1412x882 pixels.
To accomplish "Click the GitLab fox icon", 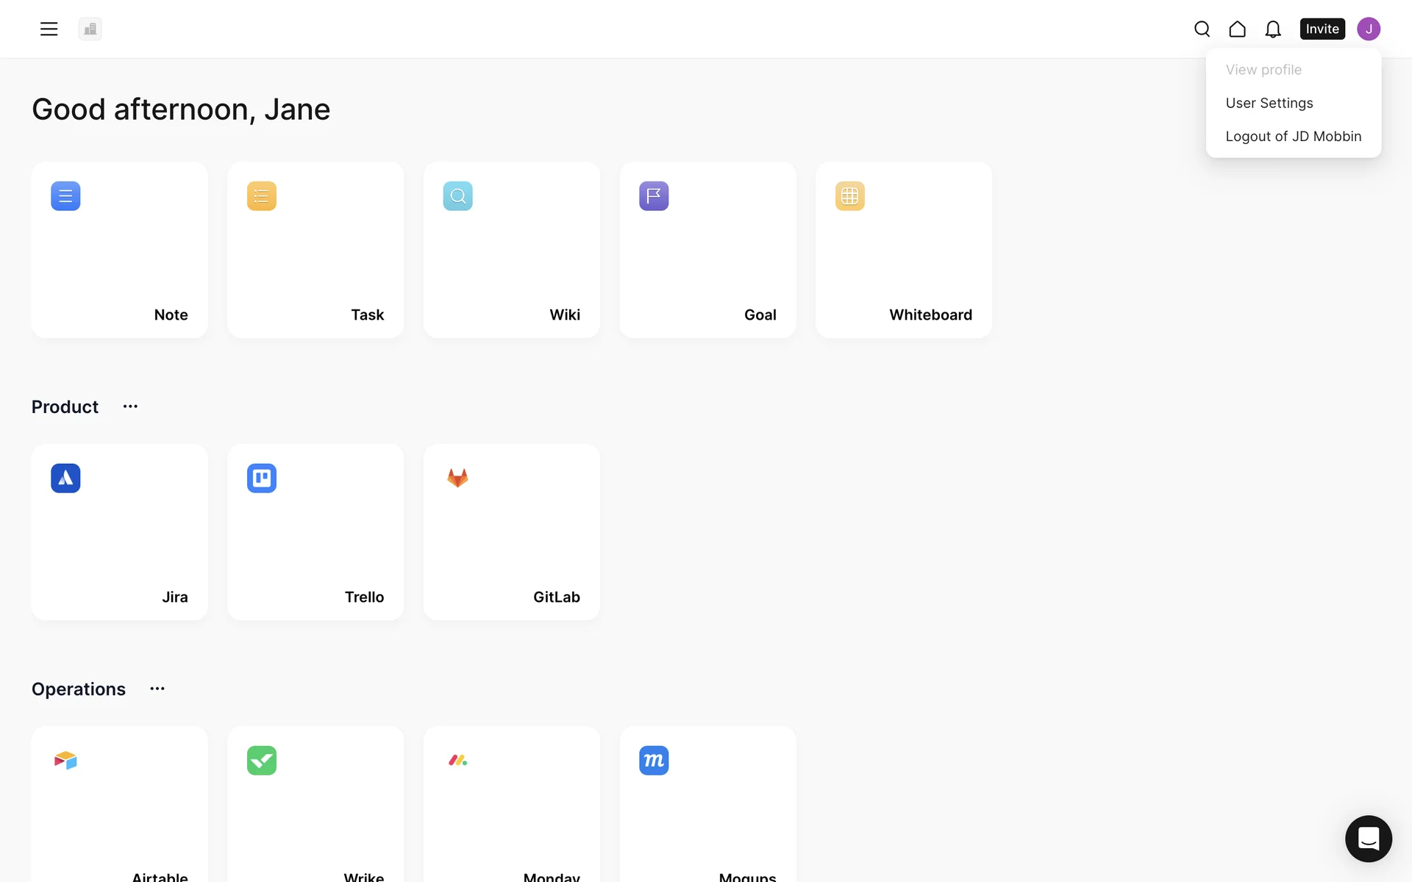I will click(457, 478).
